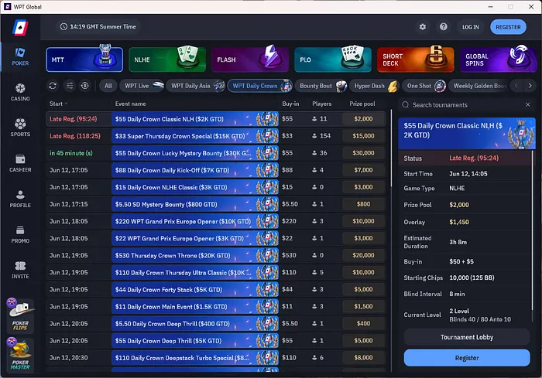Click the Prize pool column header
Viewport: 542px width, 378px height.
tap(362, 104)
